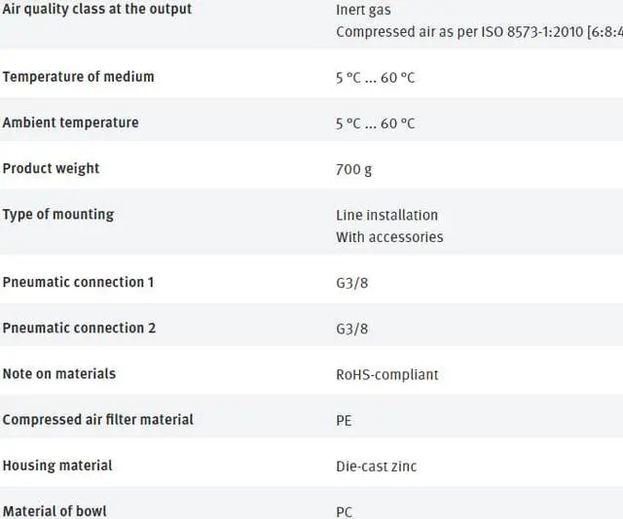This screenshot has width=623, height=519.
Task: Click the "Compressed air filter material" label
Action: point(97,420)
